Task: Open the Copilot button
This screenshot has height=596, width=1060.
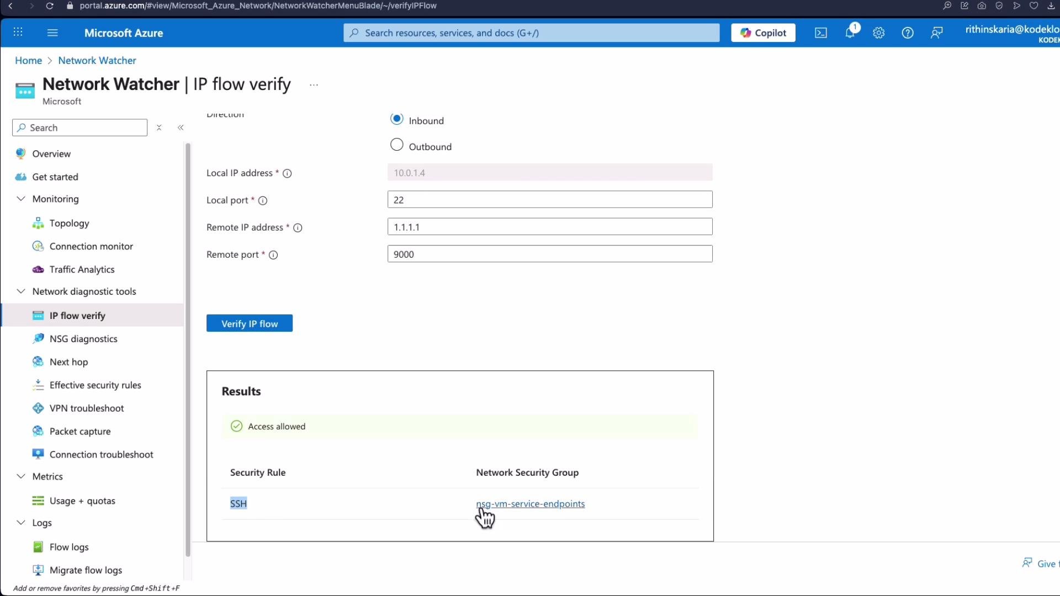Action: [x=763, y=33]
